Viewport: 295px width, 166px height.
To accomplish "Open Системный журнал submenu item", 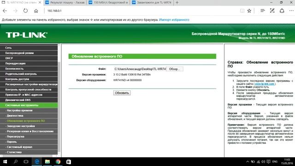I will pos(29,147).
